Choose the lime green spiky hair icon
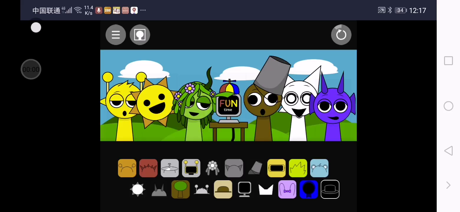This screenshot has height=212, width=460. (298, 168)
